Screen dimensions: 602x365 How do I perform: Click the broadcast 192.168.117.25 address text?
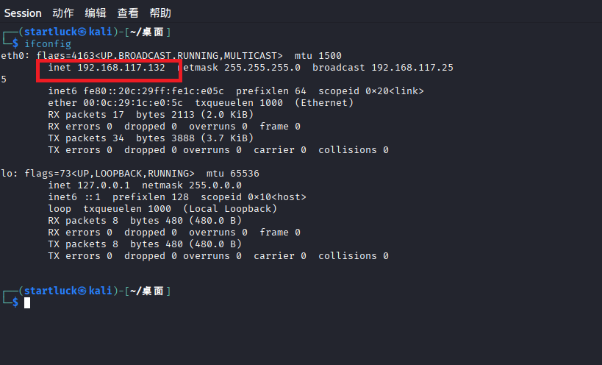(382, 68)
